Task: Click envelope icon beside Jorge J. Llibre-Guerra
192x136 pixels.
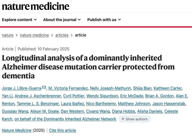Action: click(x=44, y=88)
